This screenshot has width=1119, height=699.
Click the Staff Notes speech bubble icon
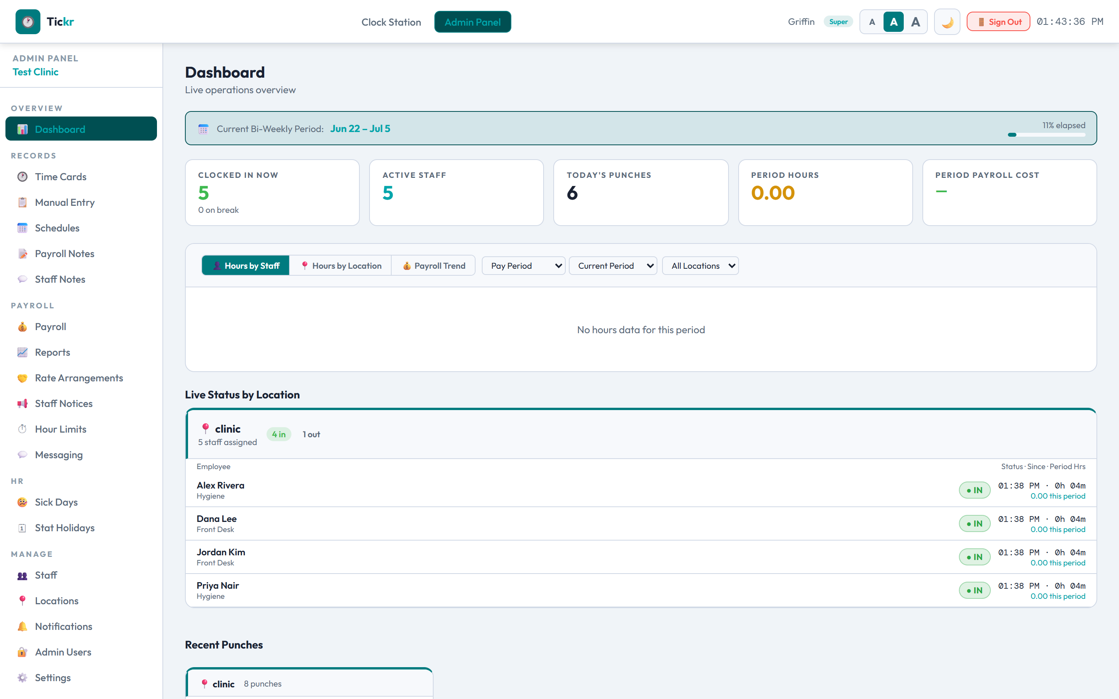coord(22,279)
